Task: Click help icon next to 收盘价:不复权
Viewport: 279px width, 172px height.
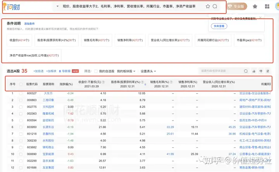Action: tap(103, 82)
